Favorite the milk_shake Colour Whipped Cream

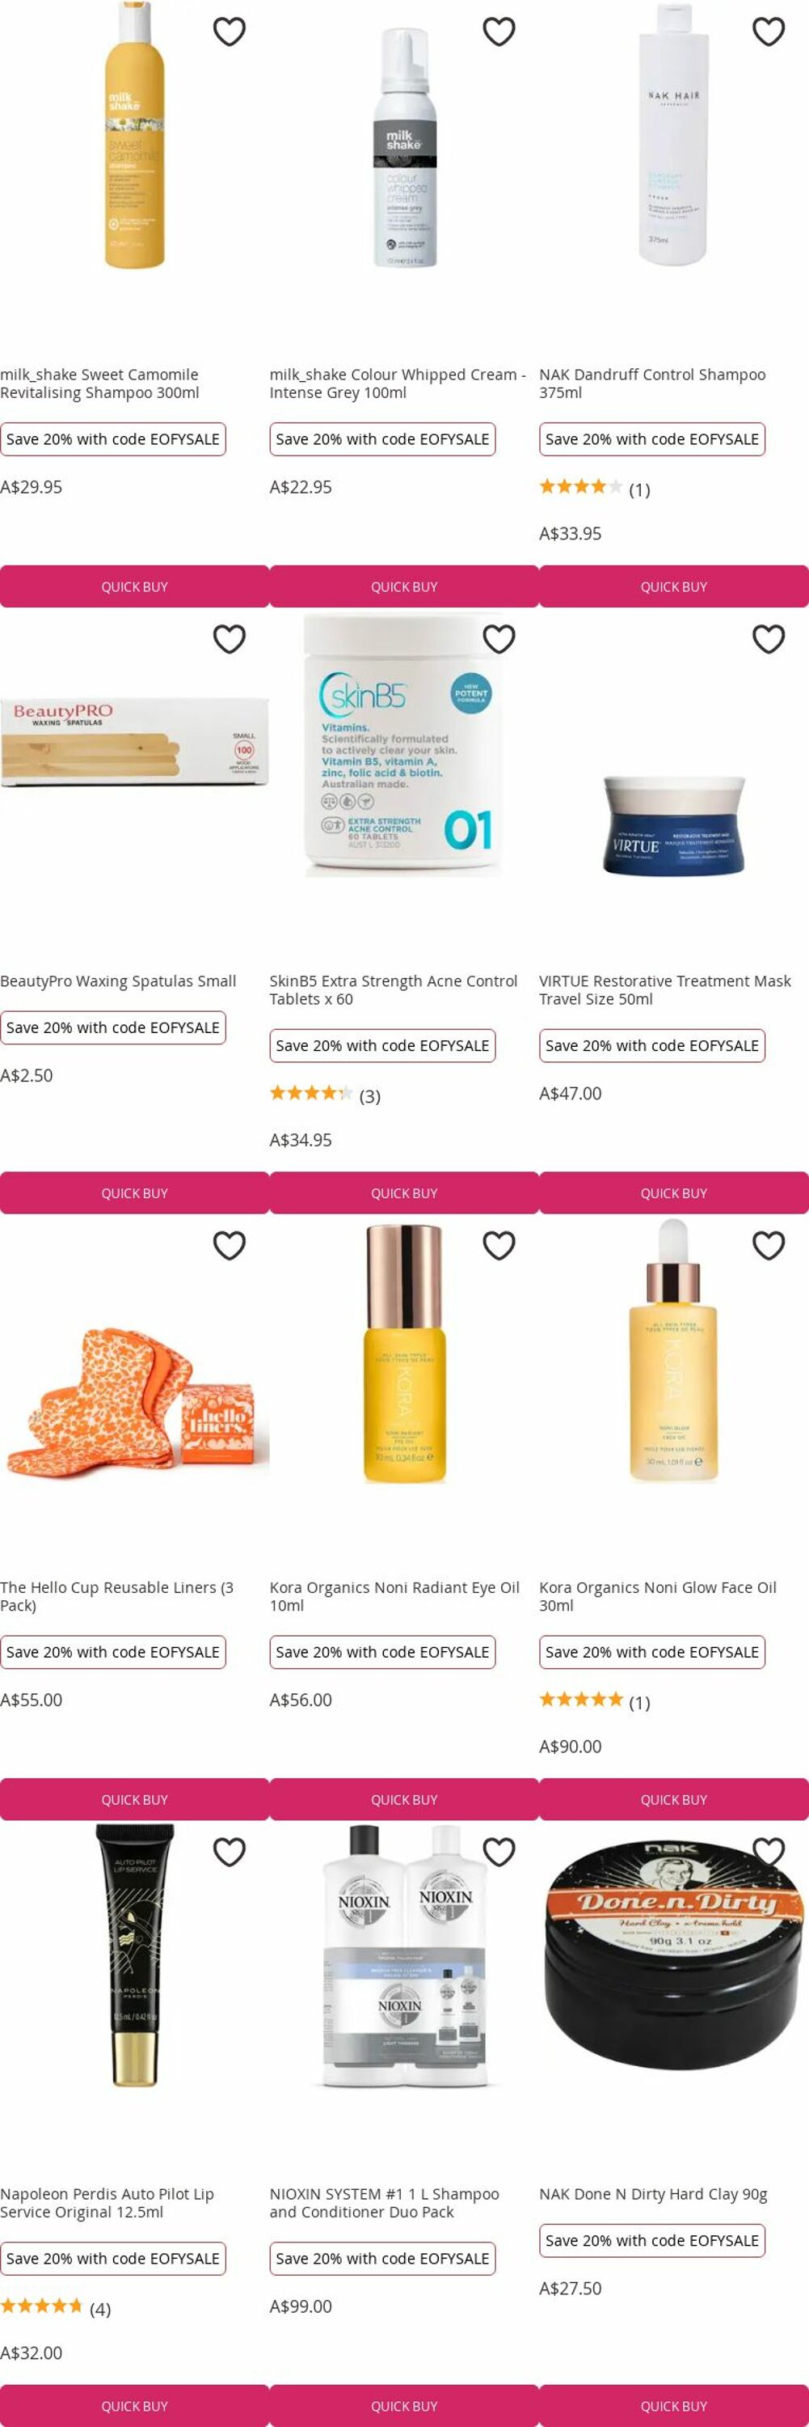499,32
